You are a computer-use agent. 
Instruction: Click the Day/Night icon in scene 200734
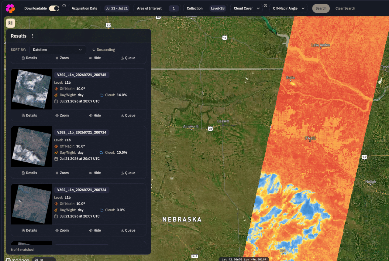pyautogui.click(x=56, y=153)
